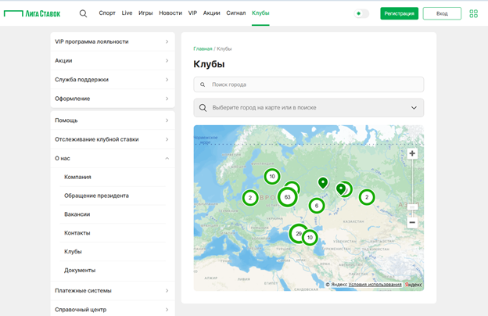The image size is (488, 316).
Task: Open the Сигнал menu item
Action: 236,13
